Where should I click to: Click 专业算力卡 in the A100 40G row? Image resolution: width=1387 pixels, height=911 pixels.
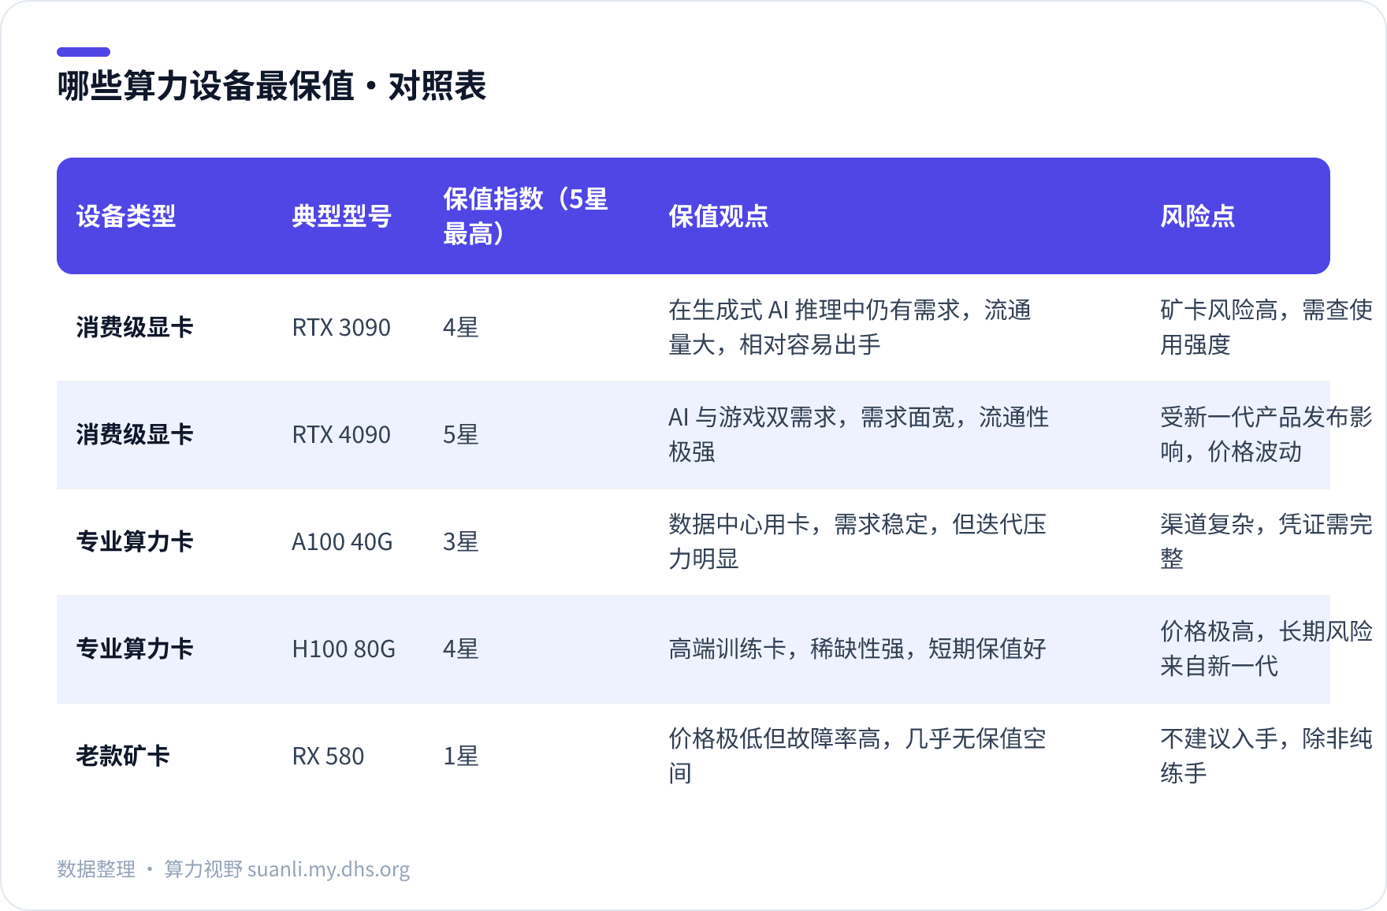[135, 542]
